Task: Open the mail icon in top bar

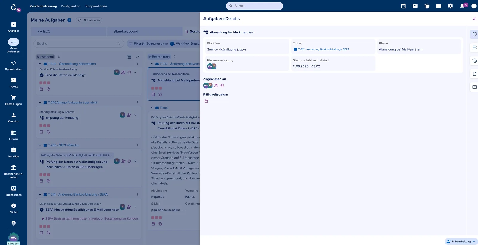Action: (x=415, y=6)
